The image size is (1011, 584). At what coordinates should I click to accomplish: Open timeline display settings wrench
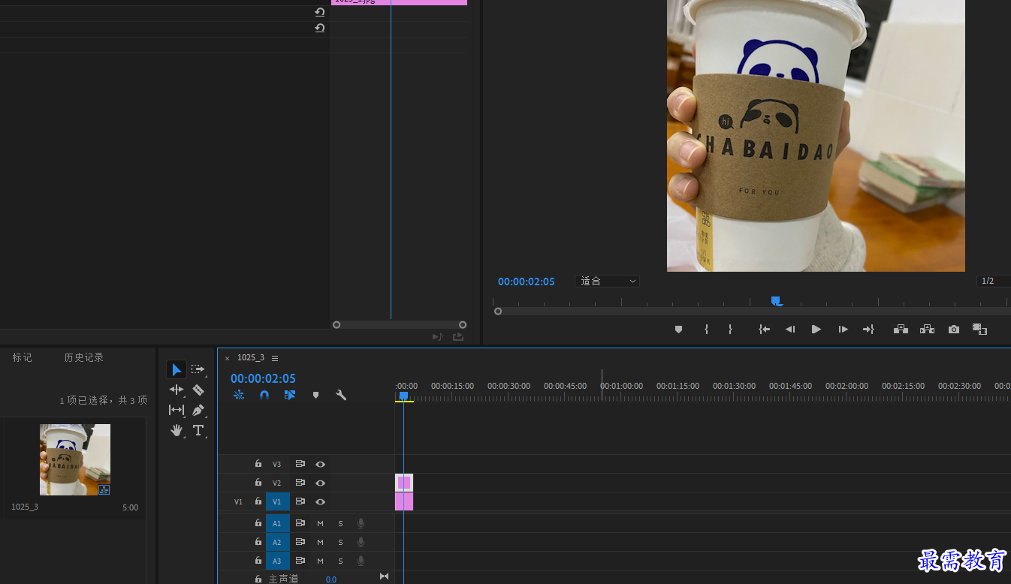(341, 395)
